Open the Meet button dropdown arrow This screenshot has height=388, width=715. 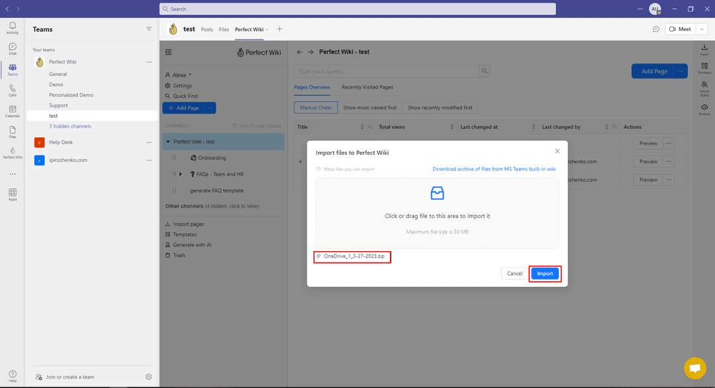pyautogui.click(x=701, y=28)
